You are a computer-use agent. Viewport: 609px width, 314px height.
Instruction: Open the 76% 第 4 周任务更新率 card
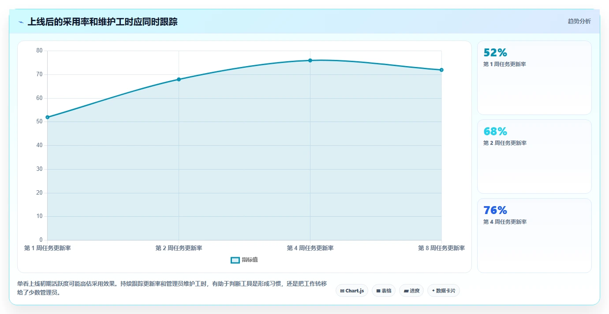tap(534, 236)
